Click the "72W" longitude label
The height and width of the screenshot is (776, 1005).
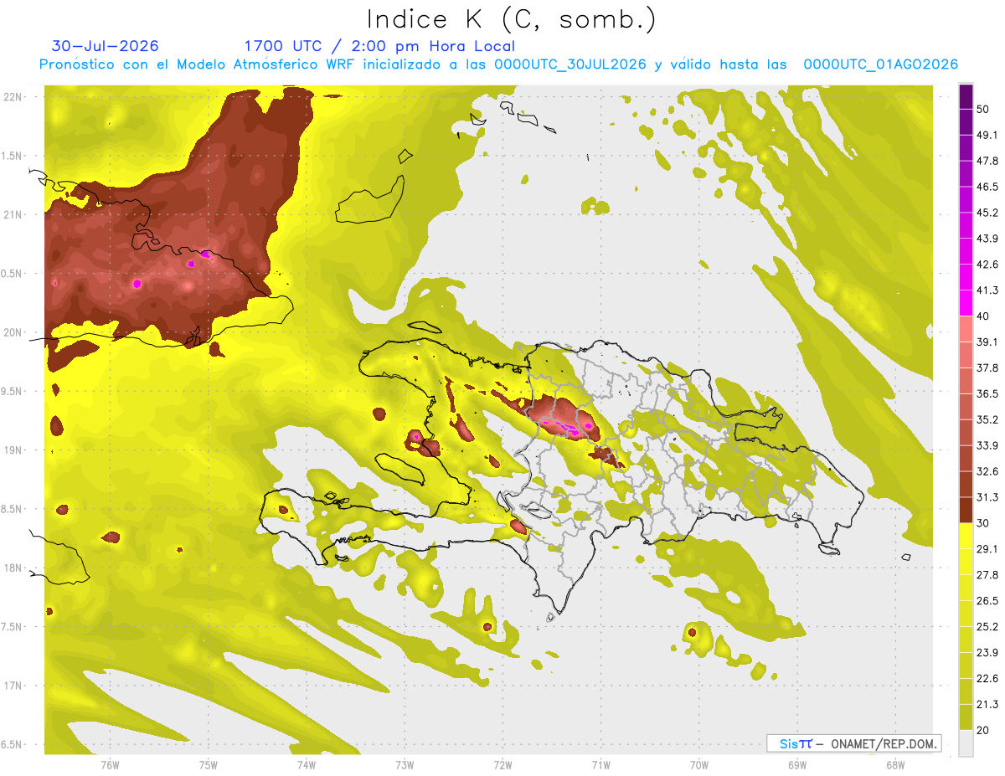coord(502,765)
